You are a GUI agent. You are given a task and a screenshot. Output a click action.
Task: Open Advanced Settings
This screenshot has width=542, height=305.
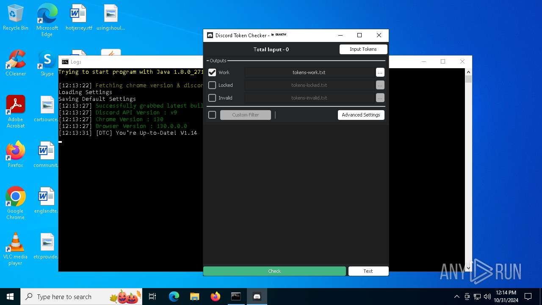[361, 115]
